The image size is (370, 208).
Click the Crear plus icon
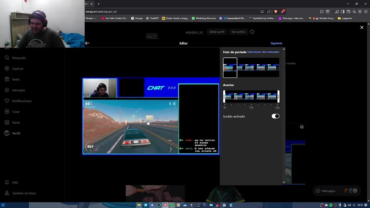click(x=7, y=112)
